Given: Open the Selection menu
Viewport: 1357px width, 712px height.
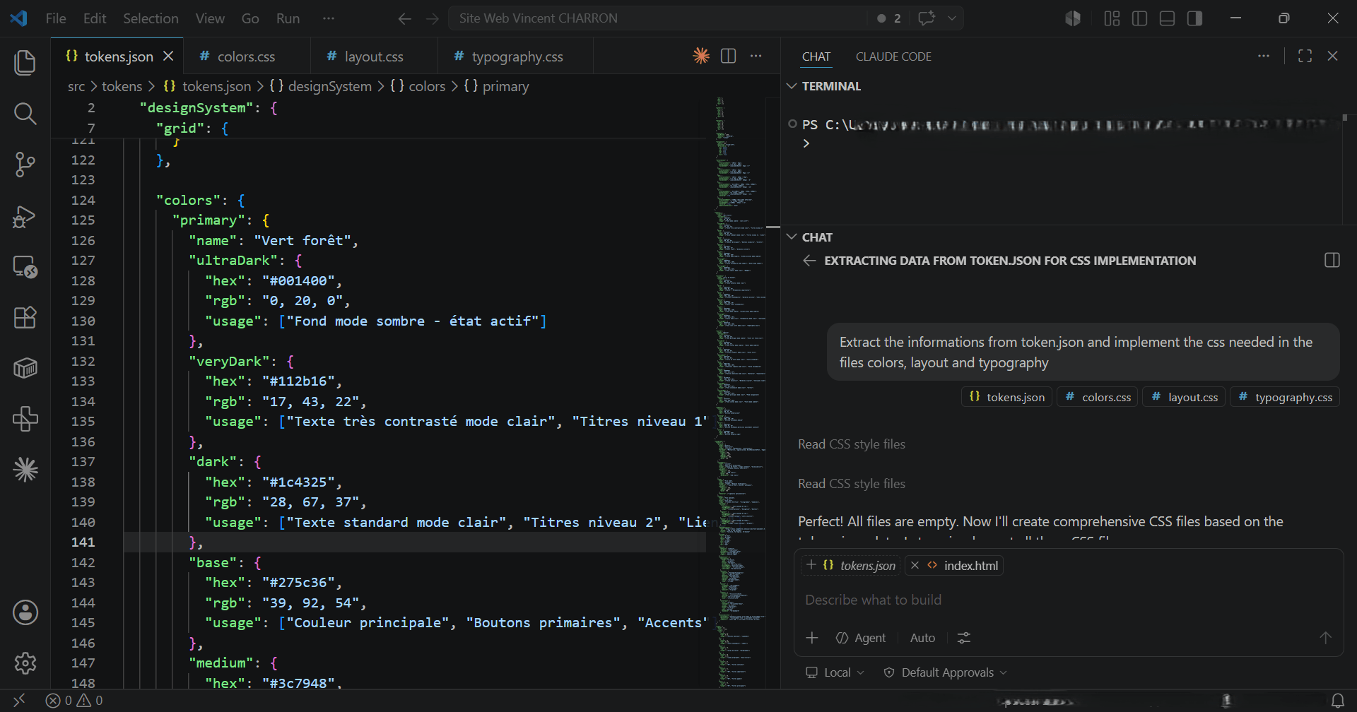Looking at the screenshot, I should click(x=151, y=18).
